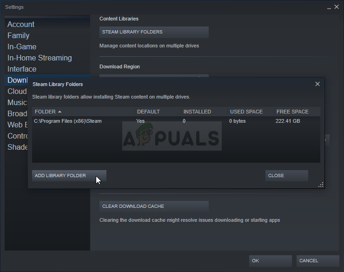Close the Steam Library Folders dialog via CLOSE button
The height and width of the screenshot is (272, 344).
click(287, 176)
